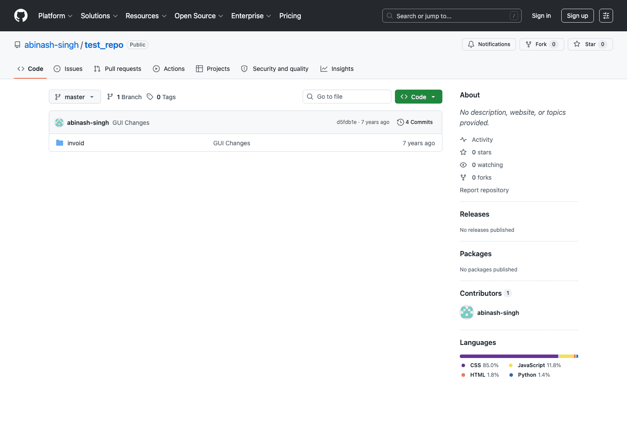
Task: Switch to the Pull requests tab
Action: pyautogui.click(x=118, y=69)
